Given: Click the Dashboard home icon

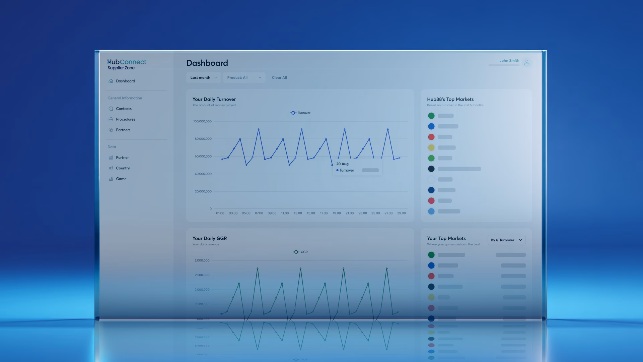Looking at the screenshot, I should (x=111, y=81).
